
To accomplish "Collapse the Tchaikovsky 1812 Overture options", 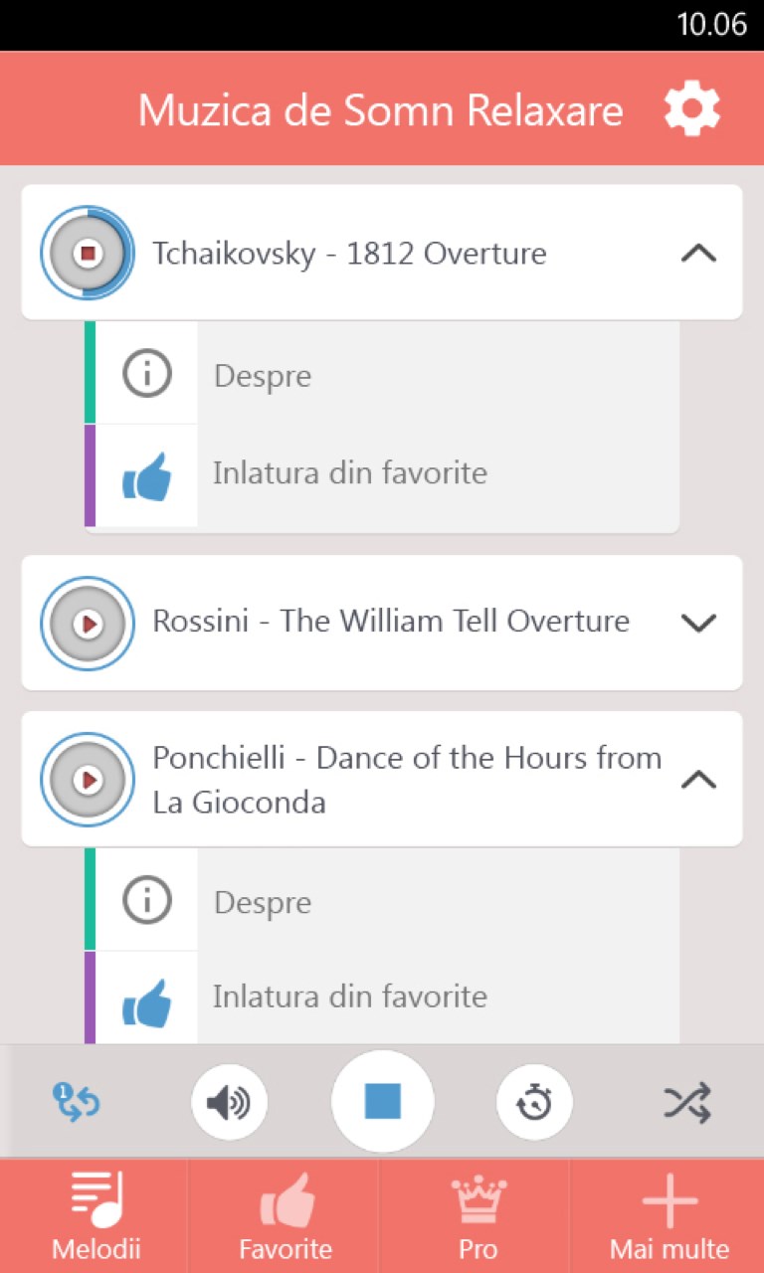I will (x=698, y=254).
